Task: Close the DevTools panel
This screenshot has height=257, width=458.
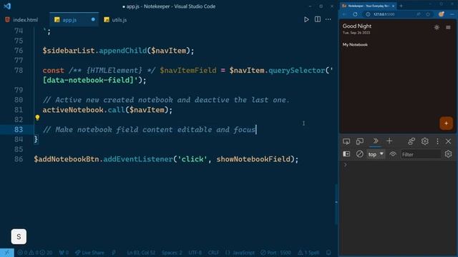Action: coord(449,141)
